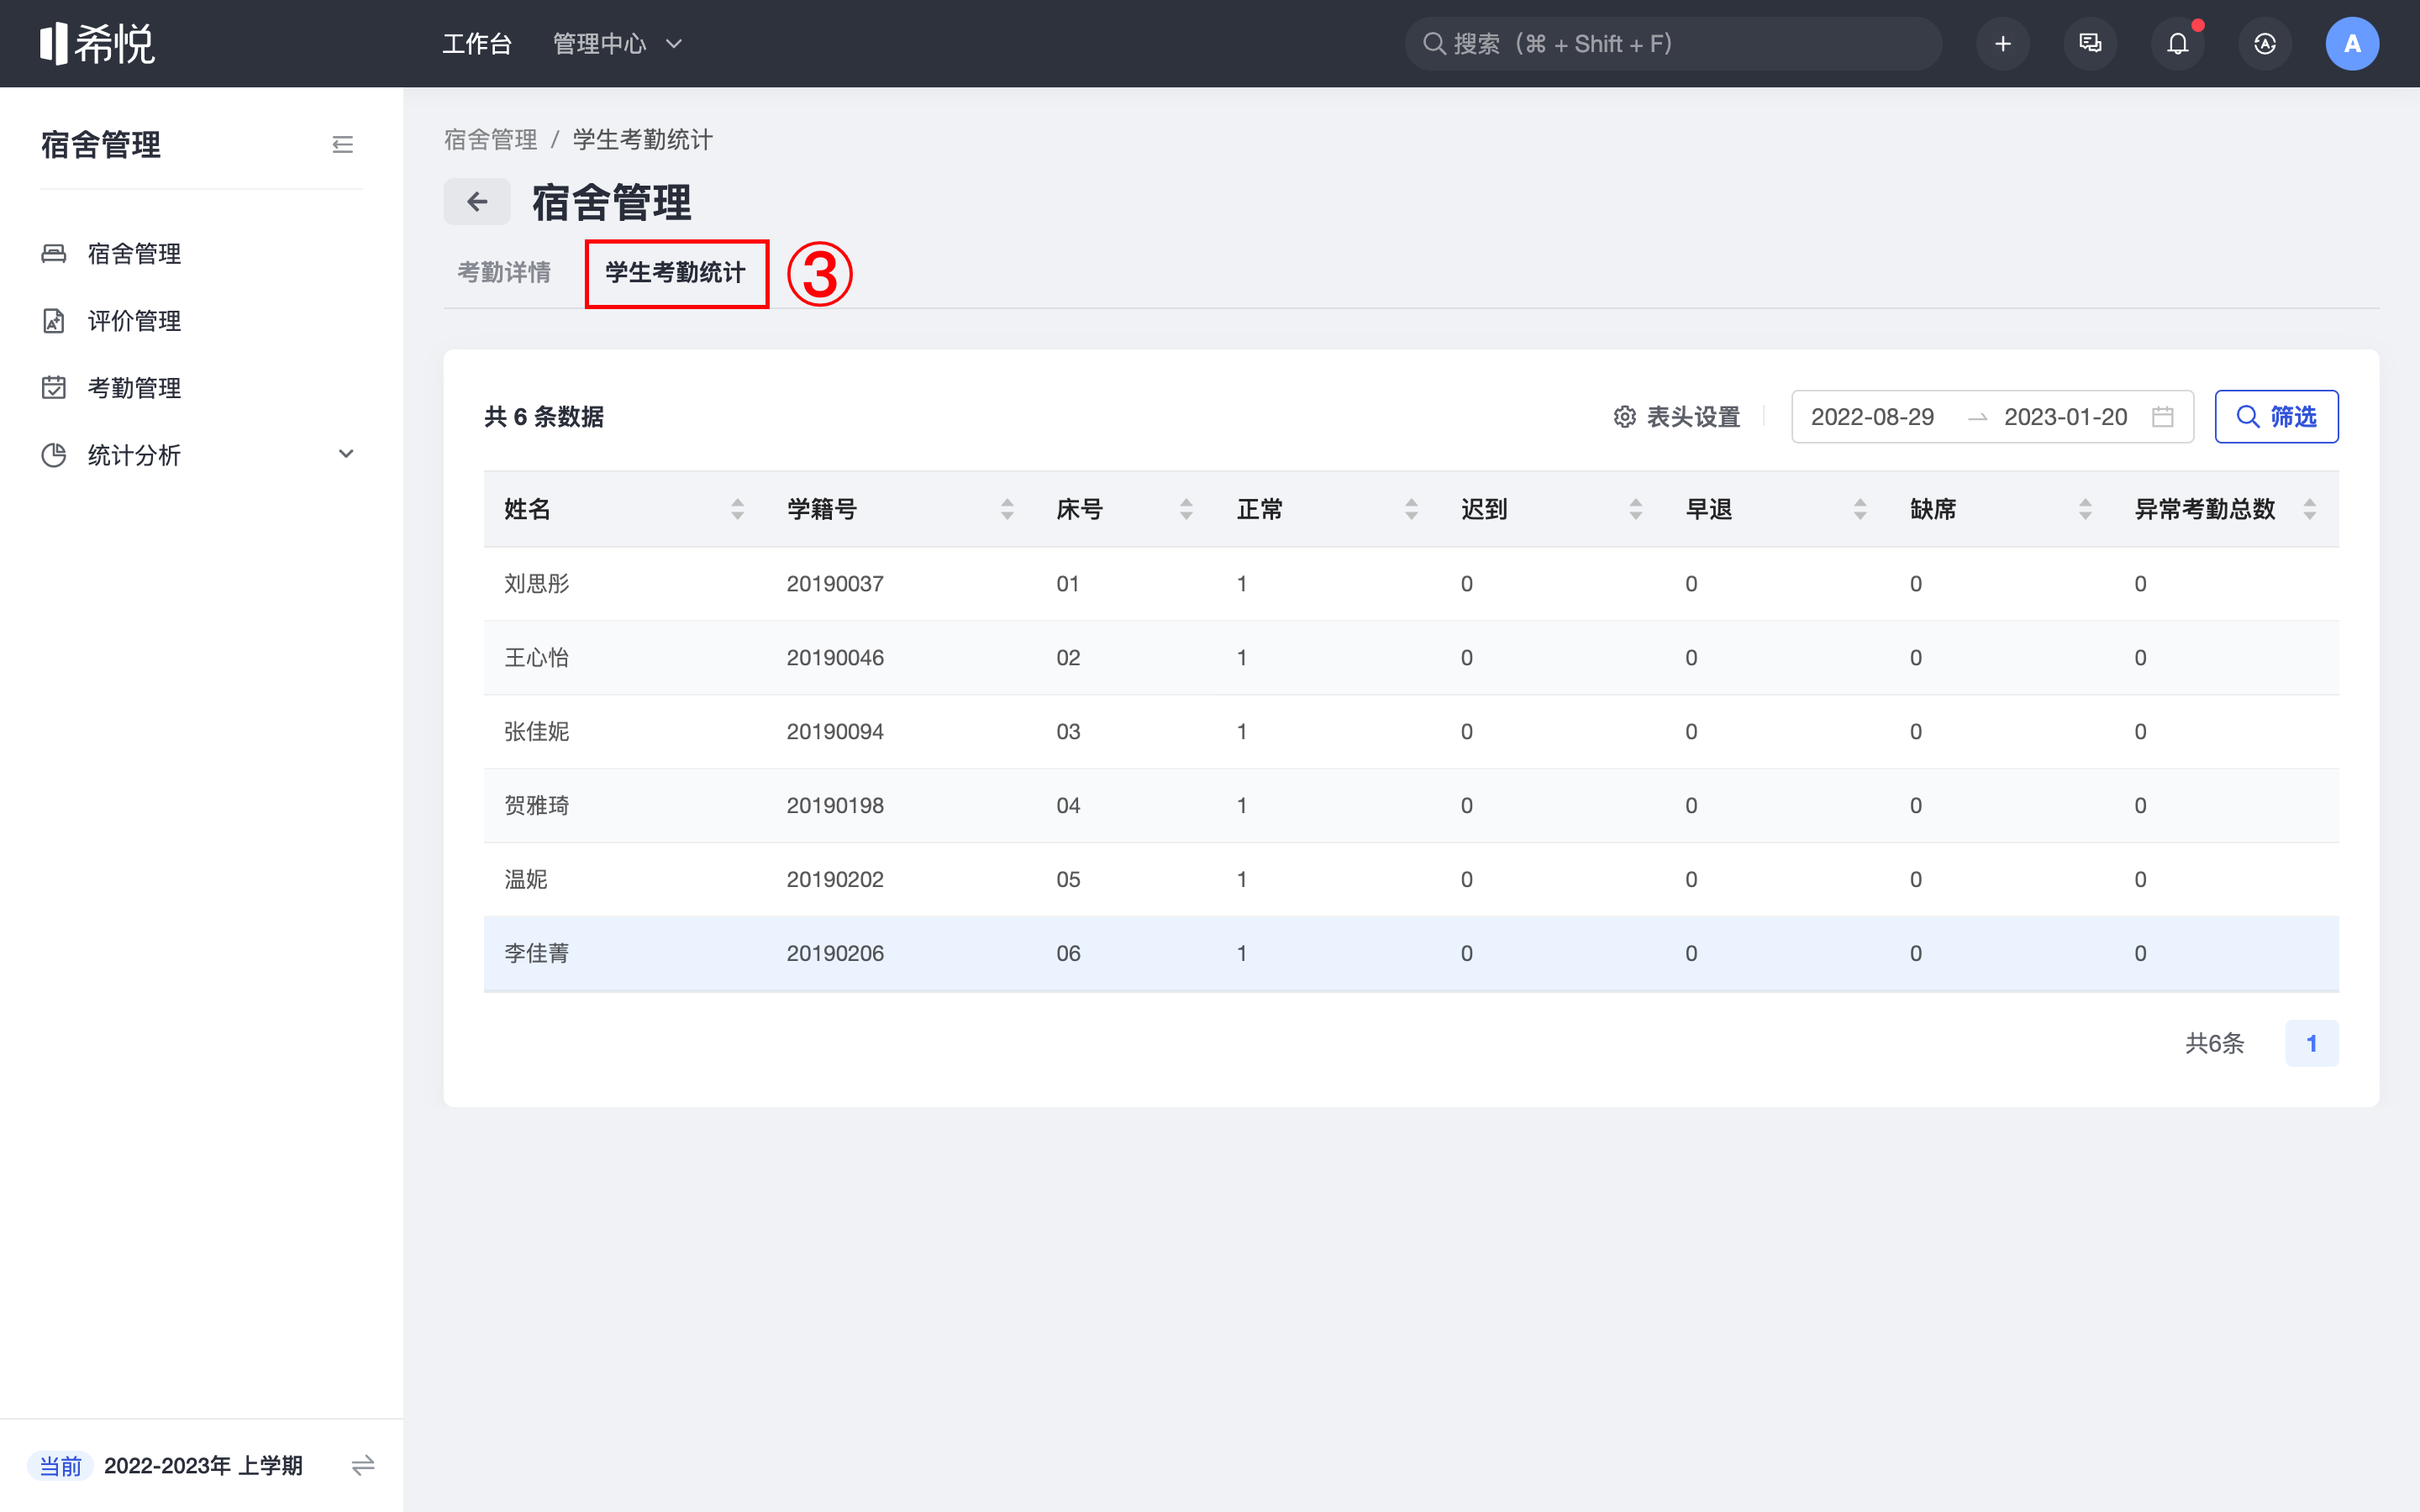The height and width of the screenshot is (1512, 2420).
Task: Edit start date 2022-08-29
Action: [x=1872, y=417]
